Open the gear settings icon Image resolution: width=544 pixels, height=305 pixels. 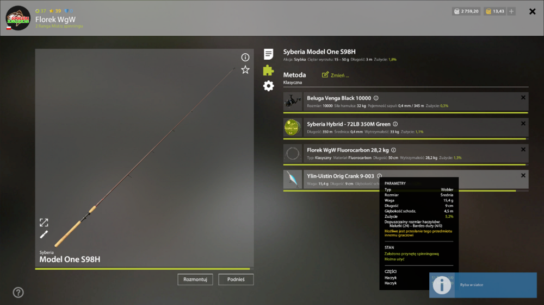[x=268, y=86]
